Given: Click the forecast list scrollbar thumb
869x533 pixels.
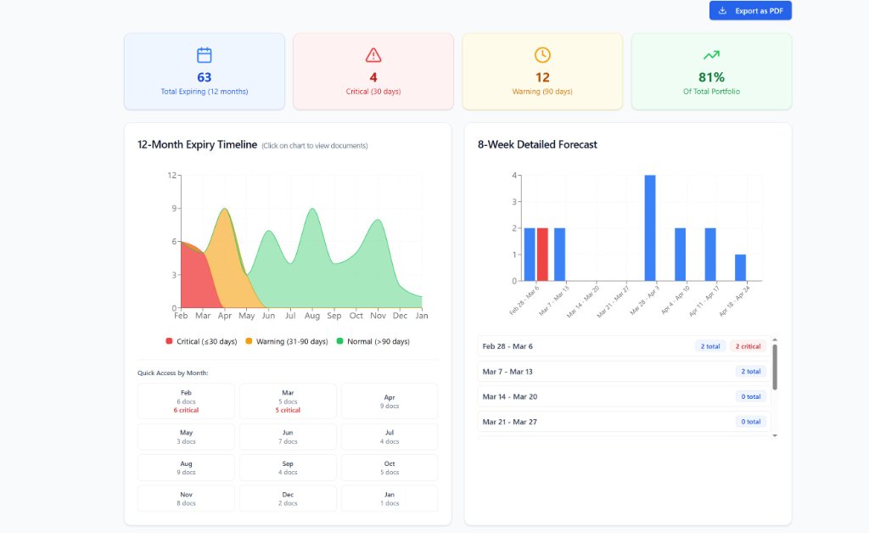Looking at the screenshot, I should [x=775, y=367].
